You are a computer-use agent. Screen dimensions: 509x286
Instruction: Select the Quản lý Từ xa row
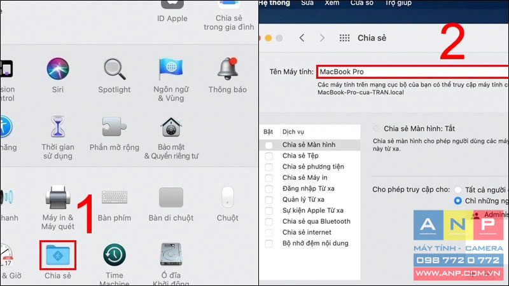[x=310, y=200]
